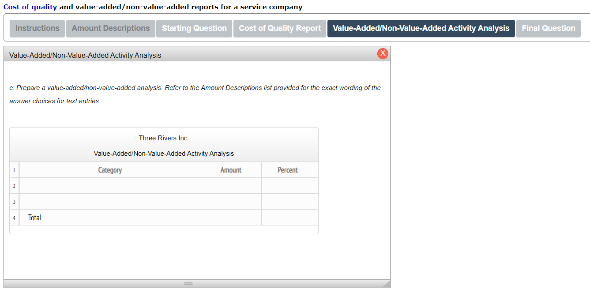This screenshot has width=590, height=289.
Task: Click the Total row Percent cell
Action: coord(290,217)
